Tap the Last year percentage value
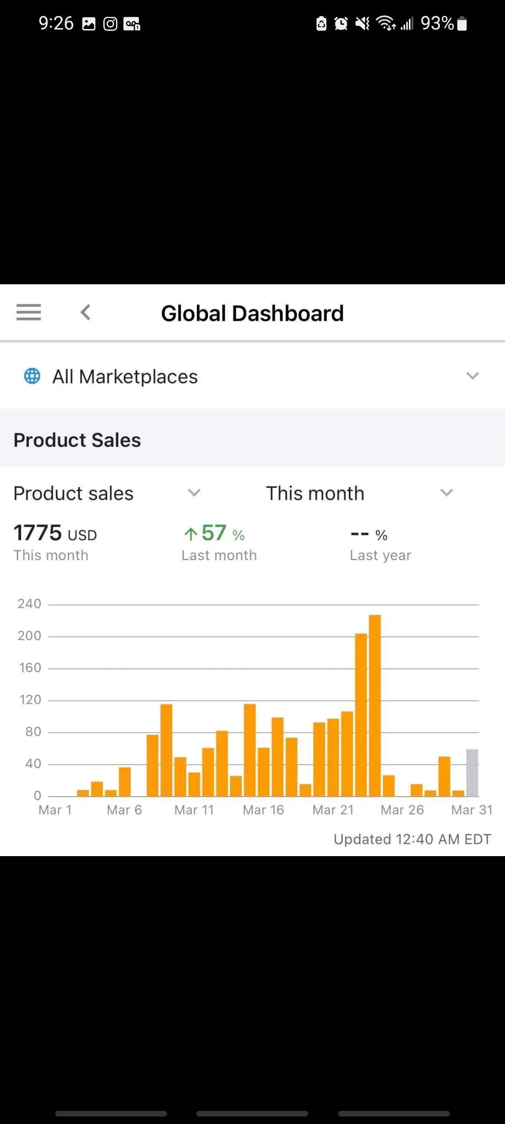Screen dimensions: 505x1124 click(x=369, y=534)
